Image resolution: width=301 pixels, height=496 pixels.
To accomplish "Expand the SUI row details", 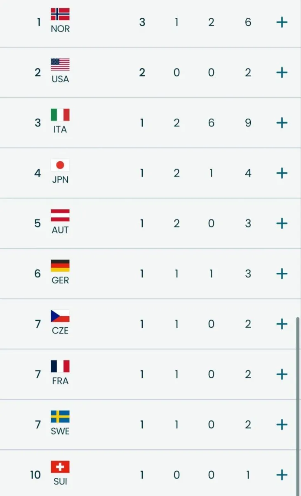I will coord(282,475).
